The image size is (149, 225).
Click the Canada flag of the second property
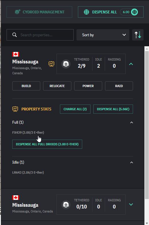pyautogui.click(x=16, y=198)
